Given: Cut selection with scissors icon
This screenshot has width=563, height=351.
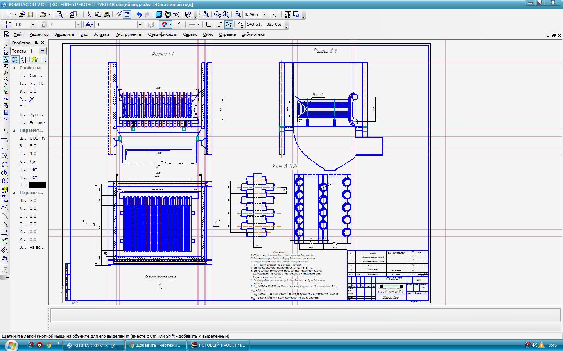Looking at the screenshot, I should (89, 14).
